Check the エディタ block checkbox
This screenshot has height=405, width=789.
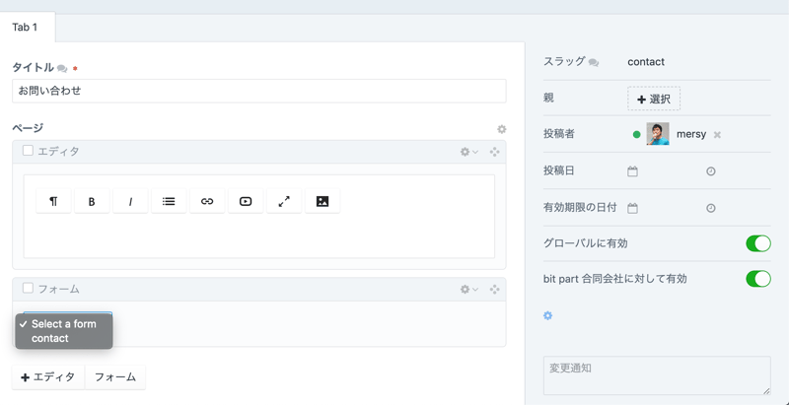(28, 151)
